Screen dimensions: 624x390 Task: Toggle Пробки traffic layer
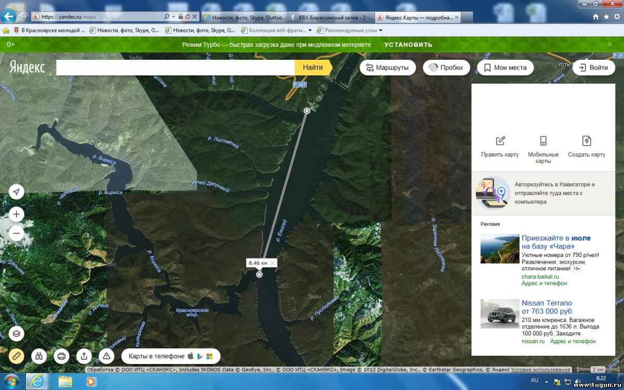[x=446, y=68]
